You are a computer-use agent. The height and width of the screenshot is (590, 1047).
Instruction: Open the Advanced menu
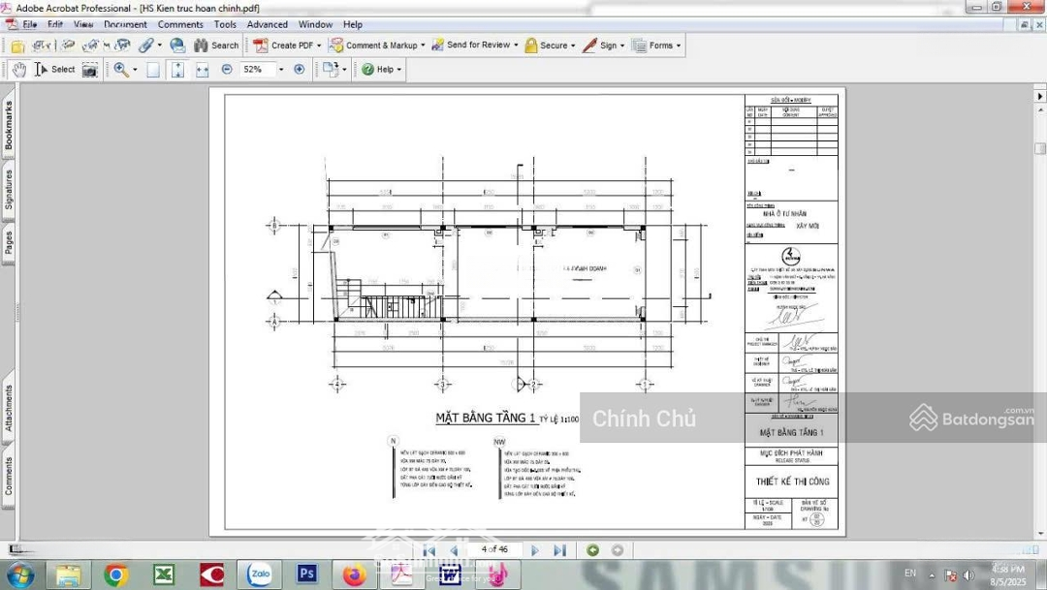tap(267, 24)
